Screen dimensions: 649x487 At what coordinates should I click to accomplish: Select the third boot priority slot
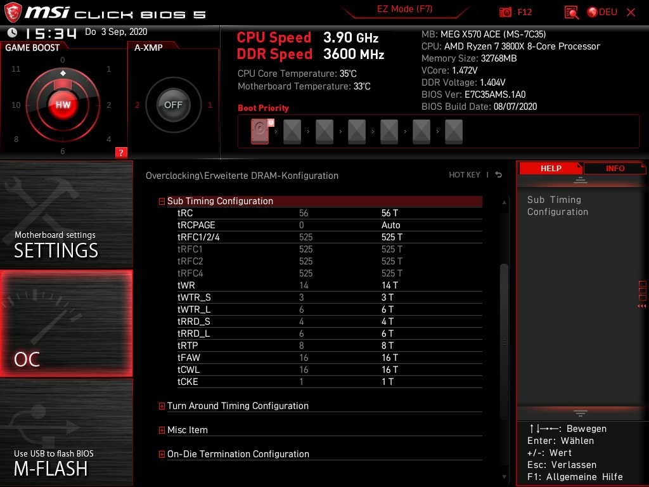(x=324, y=132)
